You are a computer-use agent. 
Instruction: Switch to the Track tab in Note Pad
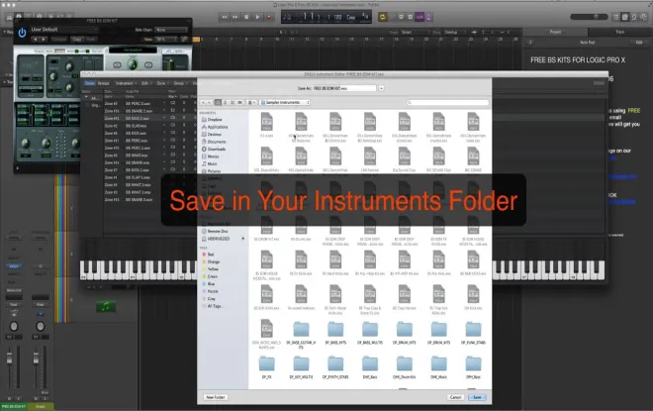click(620, 32)
